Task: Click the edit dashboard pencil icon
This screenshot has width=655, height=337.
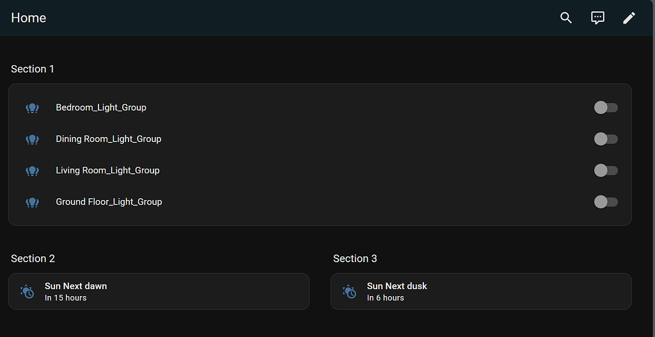Action: click(629, 18)
